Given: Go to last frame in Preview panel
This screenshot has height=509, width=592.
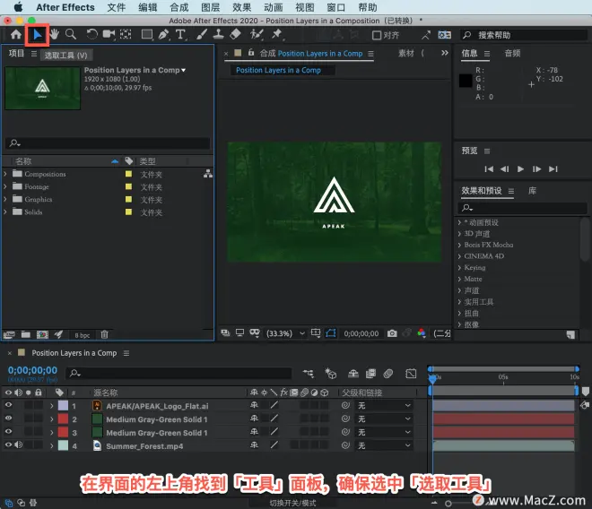Looking at the screenshot, I should (x=553, y=168).
